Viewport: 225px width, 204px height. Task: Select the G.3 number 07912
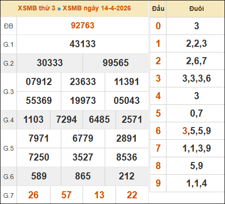(x=39, y=82)
